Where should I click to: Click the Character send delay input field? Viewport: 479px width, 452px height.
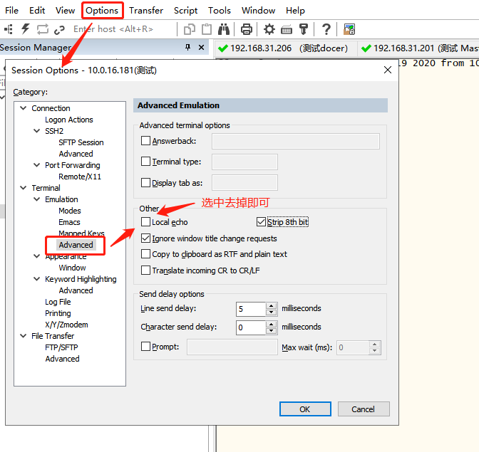point(251,327)
